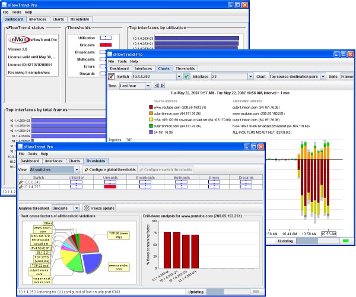Open the Analyse threshold Unicasts dropdown

click(x=77, y=208)
